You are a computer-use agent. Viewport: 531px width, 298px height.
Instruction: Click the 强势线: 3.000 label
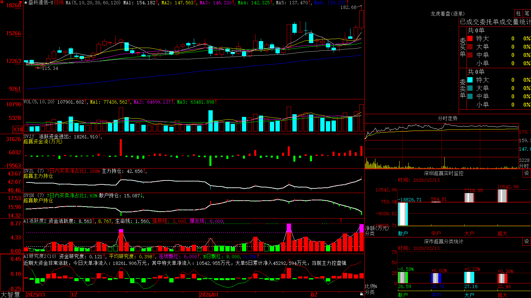pos(169,221)
